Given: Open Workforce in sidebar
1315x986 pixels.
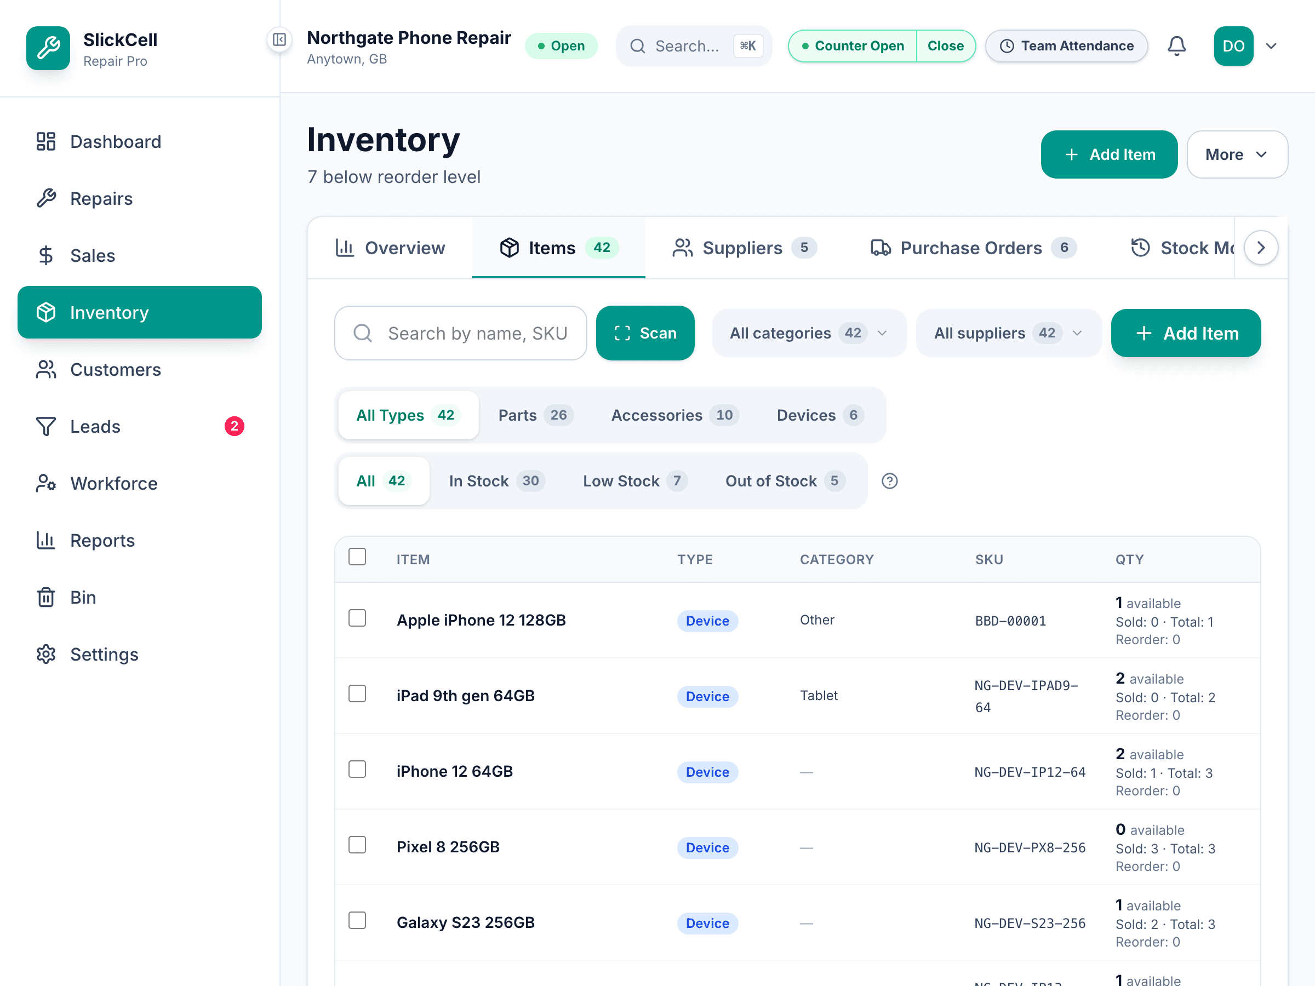Looking at the screenshot, I should pos(140,484).
